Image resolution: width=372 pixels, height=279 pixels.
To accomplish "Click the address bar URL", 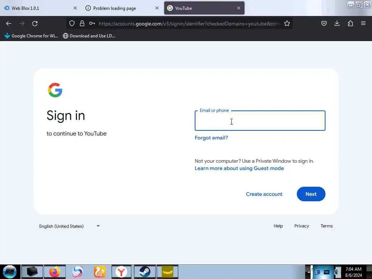I will (x=189, y=24).
